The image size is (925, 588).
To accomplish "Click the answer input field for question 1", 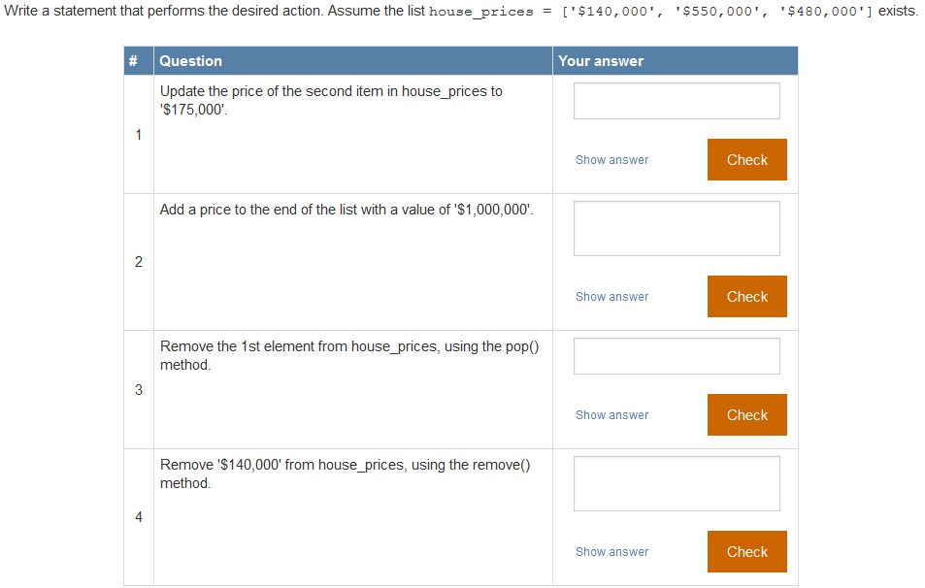I will 677,100.
